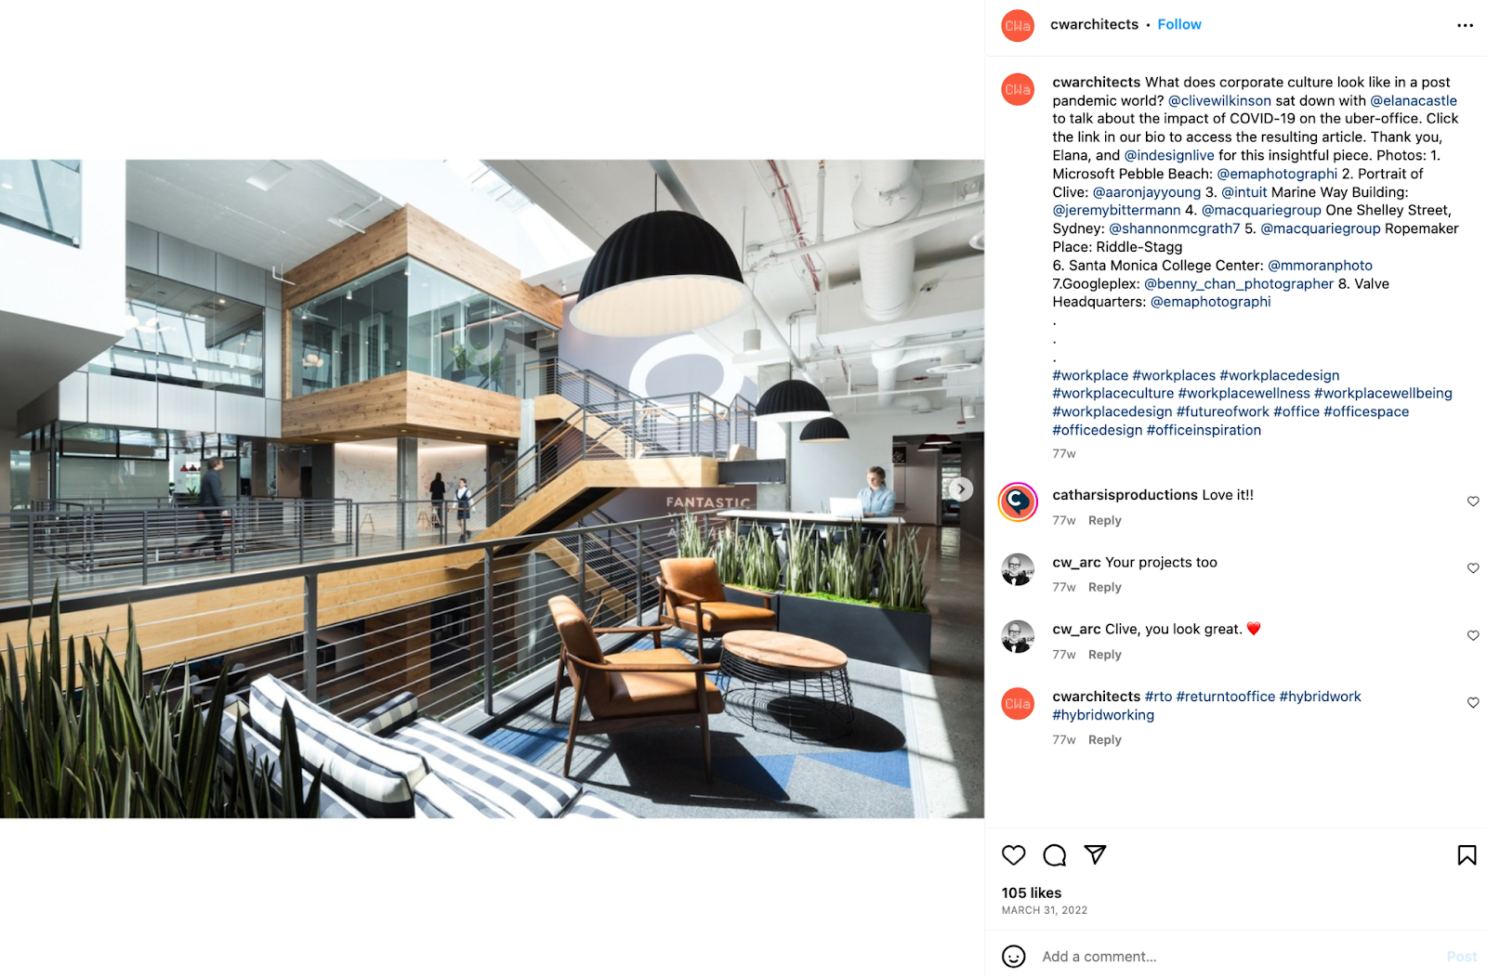Share the post via paper plane icon
The height and width of the screenshot is (977, 1487).
point(1096,854)
